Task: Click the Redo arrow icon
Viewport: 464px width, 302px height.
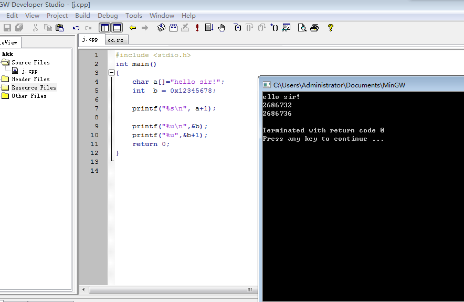Action: [x=88, y=28]
